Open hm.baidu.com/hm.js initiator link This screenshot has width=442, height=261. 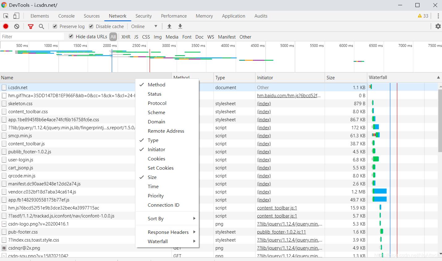[289, 96]
